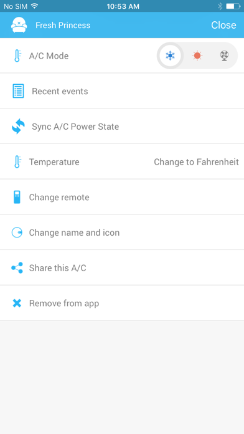This screenshot has height=434, width=244.
Task: Select the snowflake cool mode
Action: [x=170, y=55]
